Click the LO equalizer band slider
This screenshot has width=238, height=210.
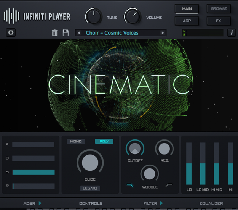click(189, 163)
